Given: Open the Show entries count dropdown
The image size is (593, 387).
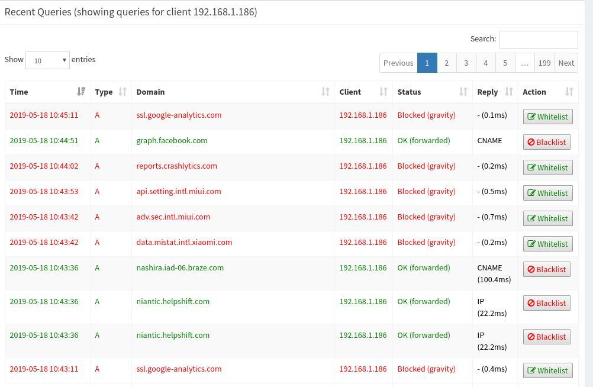Looking at the screenshot, I should pos(48,60).
